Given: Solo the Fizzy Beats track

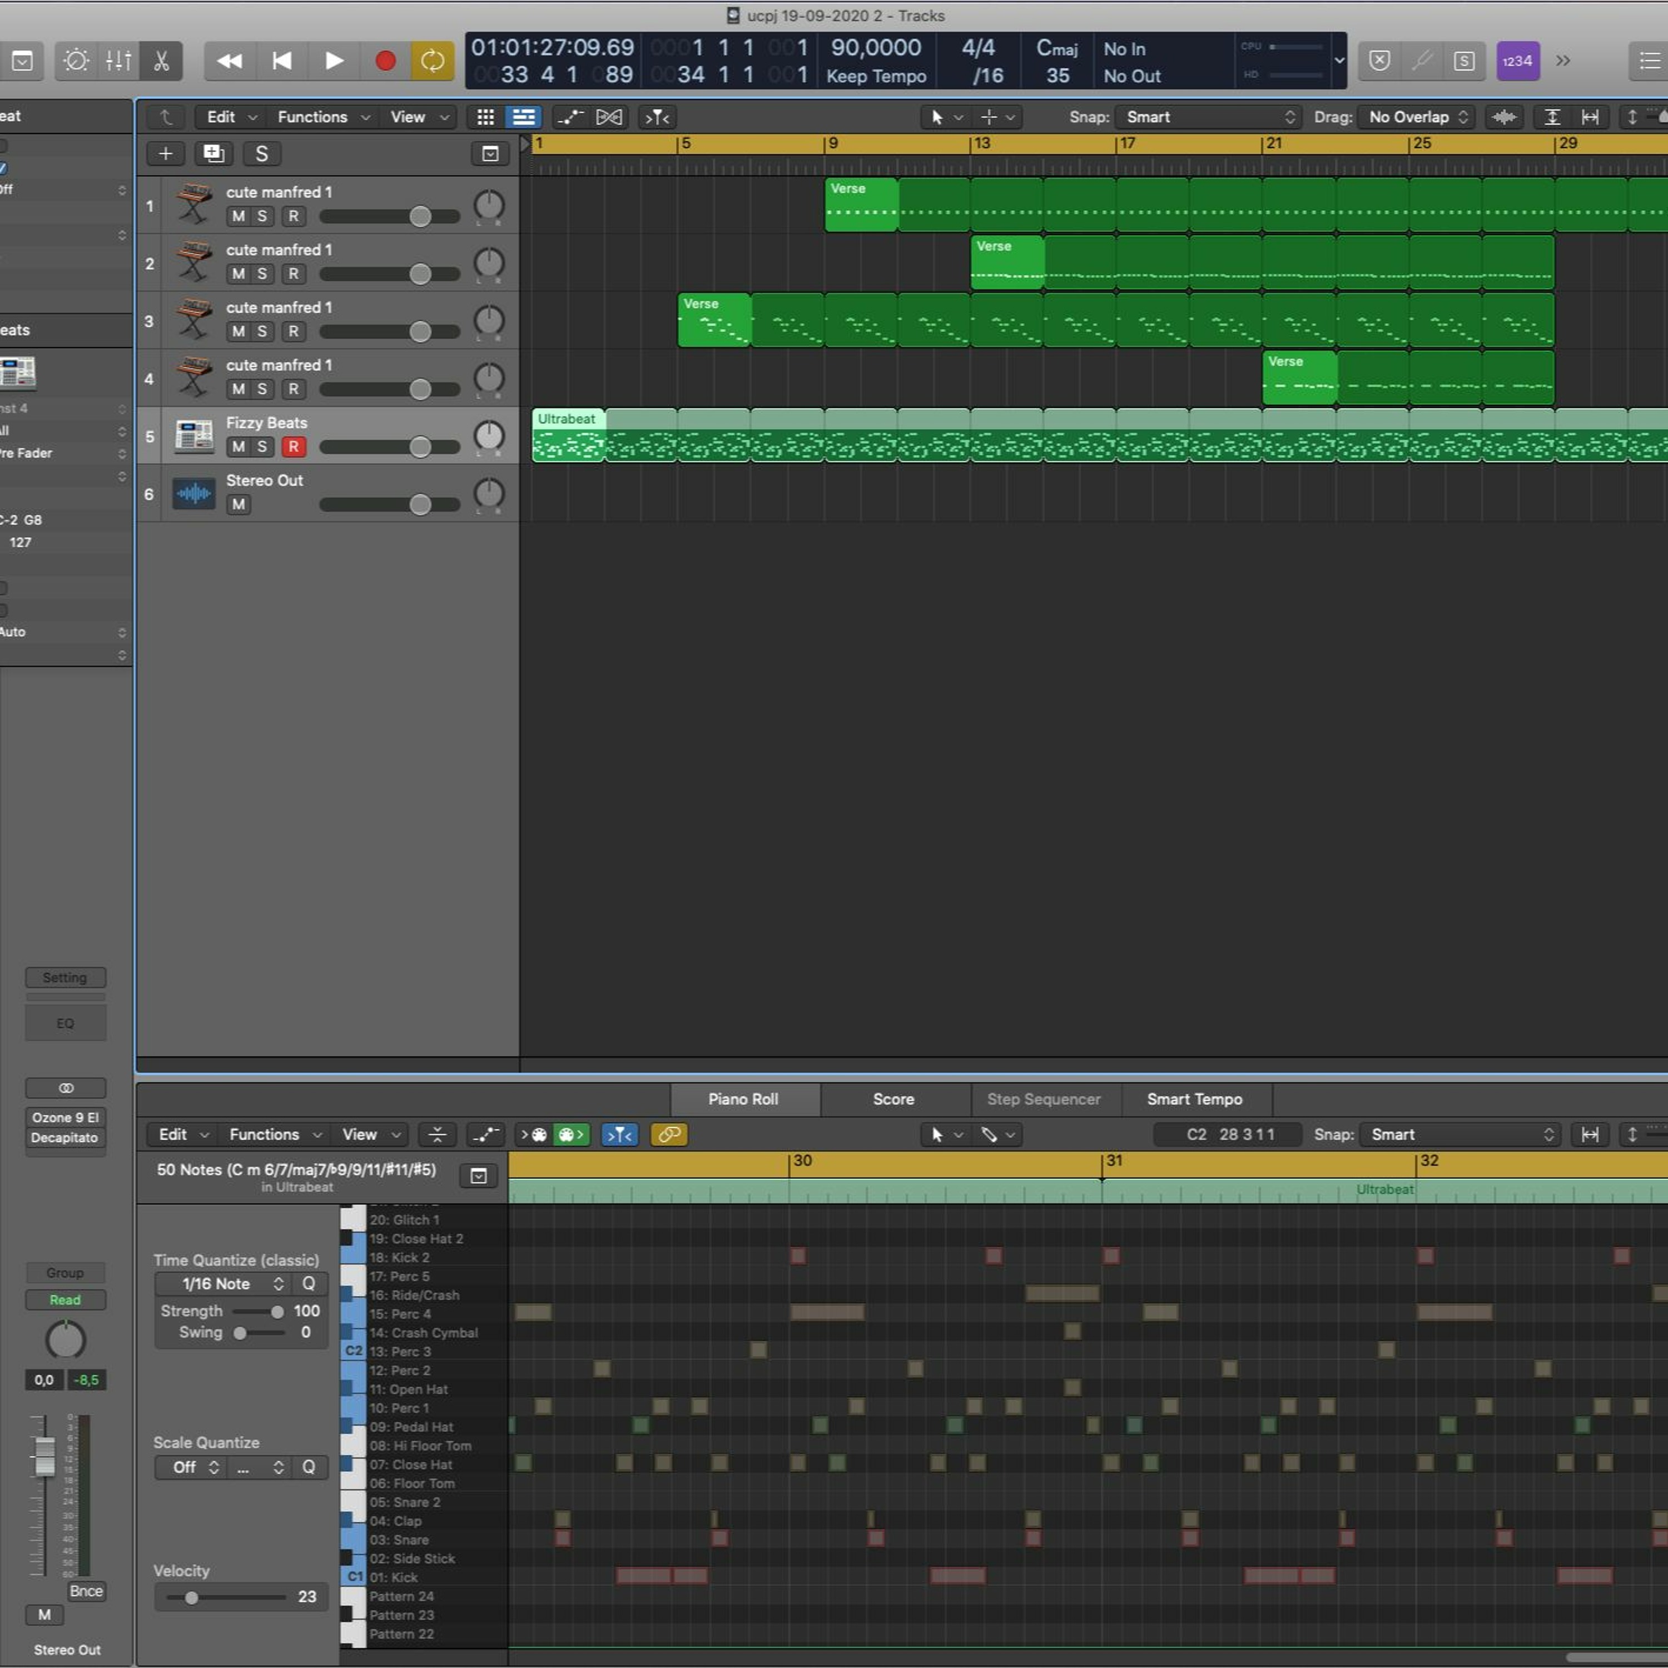Looking at the screenshot, I should [x=262, y=447].
